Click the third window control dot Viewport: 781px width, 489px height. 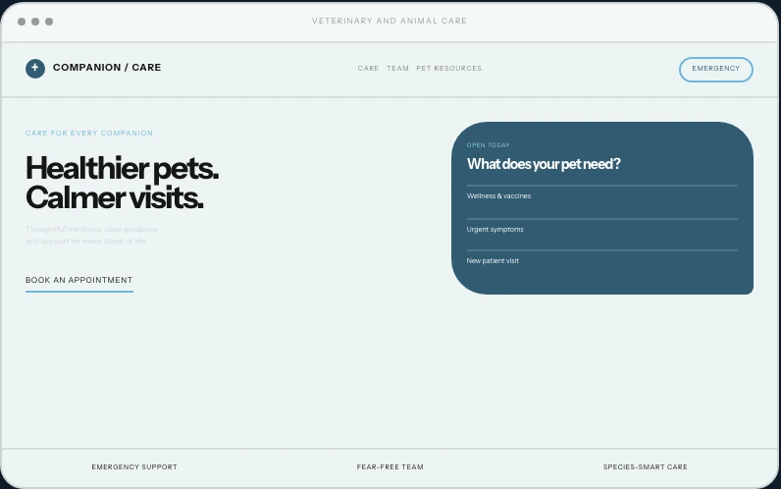pos(49,22)
